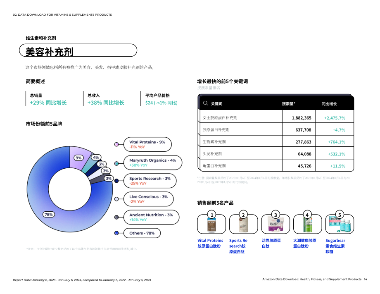This screenshot has height=294, width=380.
Task: Select the Vital Proteins legend color dot
Action: pos(116,144)
